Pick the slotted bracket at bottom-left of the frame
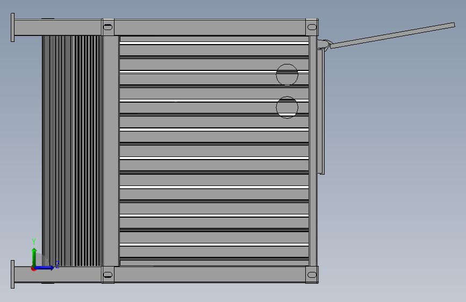466x302 pixels. point(108,275)
